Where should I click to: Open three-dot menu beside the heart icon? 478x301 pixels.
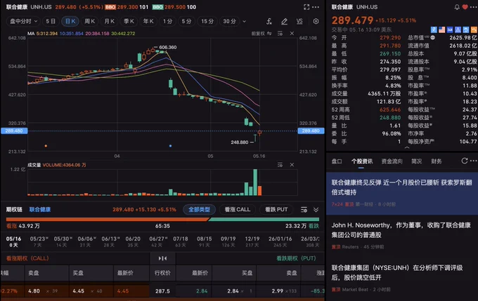[473, 7]
